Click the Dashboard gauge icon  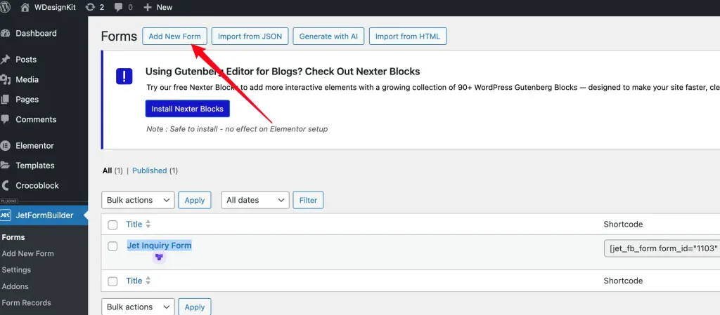5,34
